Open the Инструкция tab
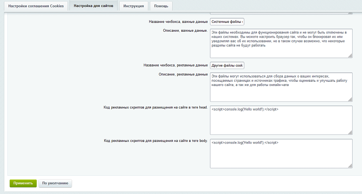The width and height of the screenshot is (362, 194). click(x=133, y=6)
